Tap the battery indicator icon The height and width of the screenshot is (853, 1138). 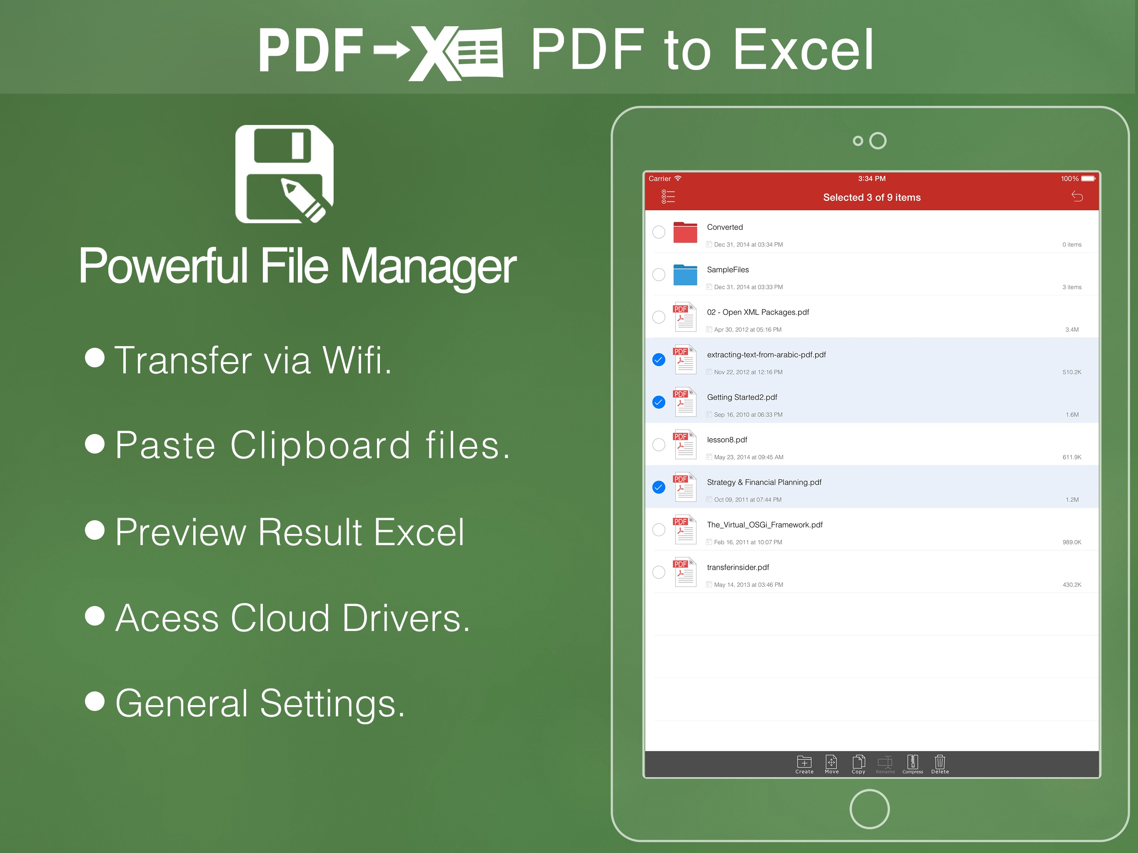tap(1088, 179)
